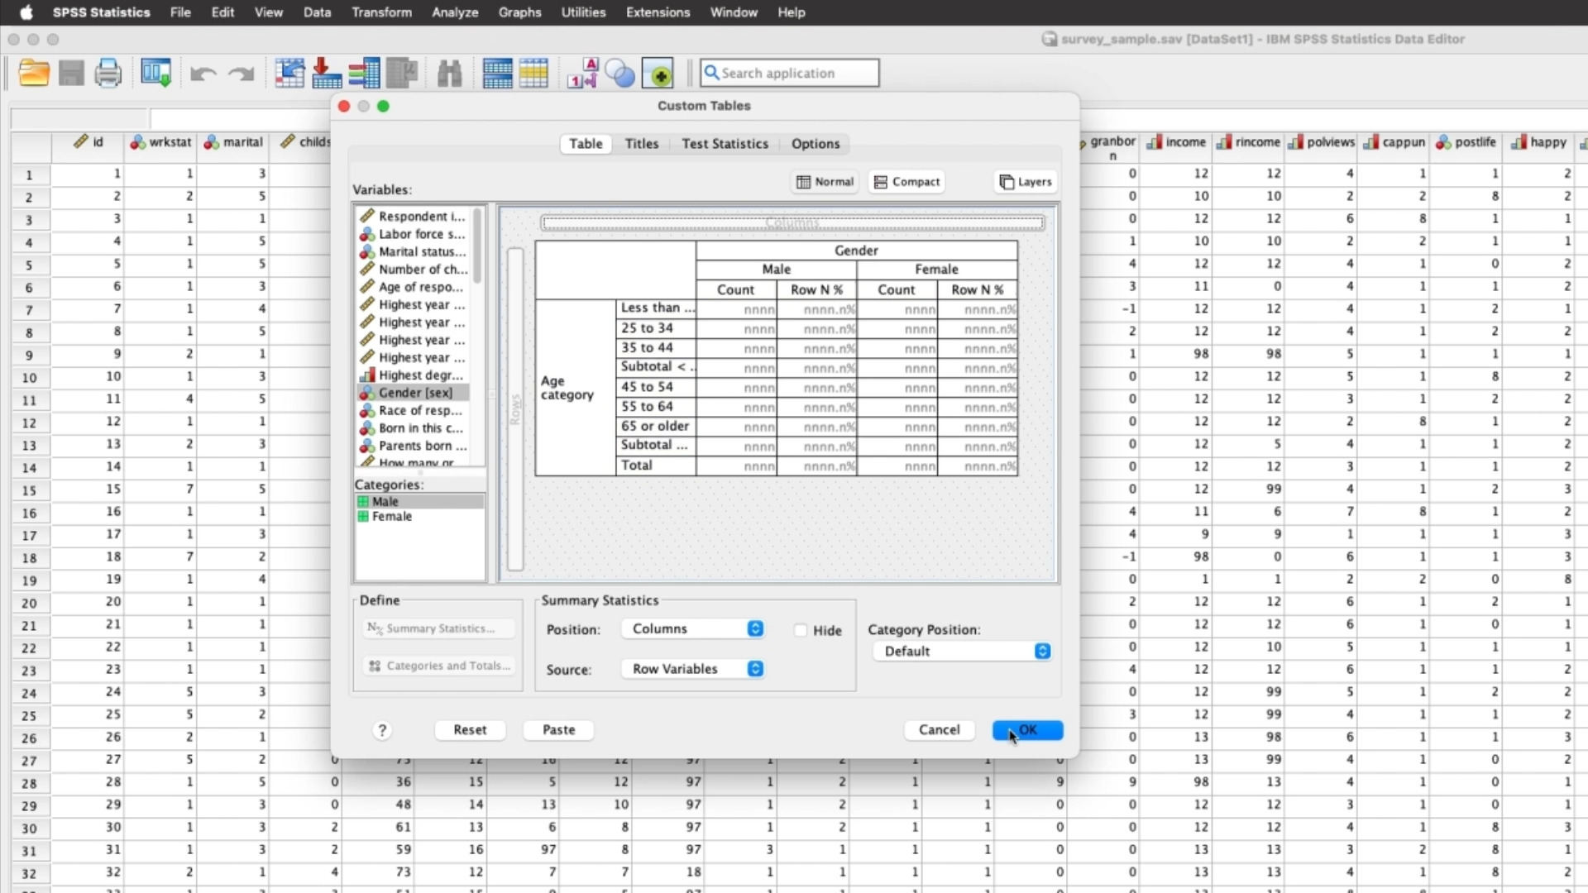
Task: Click the variables list scrollbar
Action: click(x=477, y=248)
